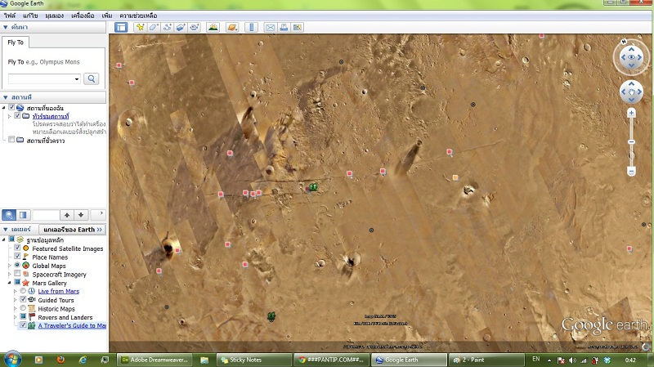Viewport: 654px width, 367px height.
Task: Collapse the ค้นหา search panel
Action: [6, 27]
